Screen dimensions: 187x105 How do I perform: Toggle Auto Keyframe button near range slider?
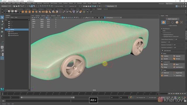pos(131,97)
